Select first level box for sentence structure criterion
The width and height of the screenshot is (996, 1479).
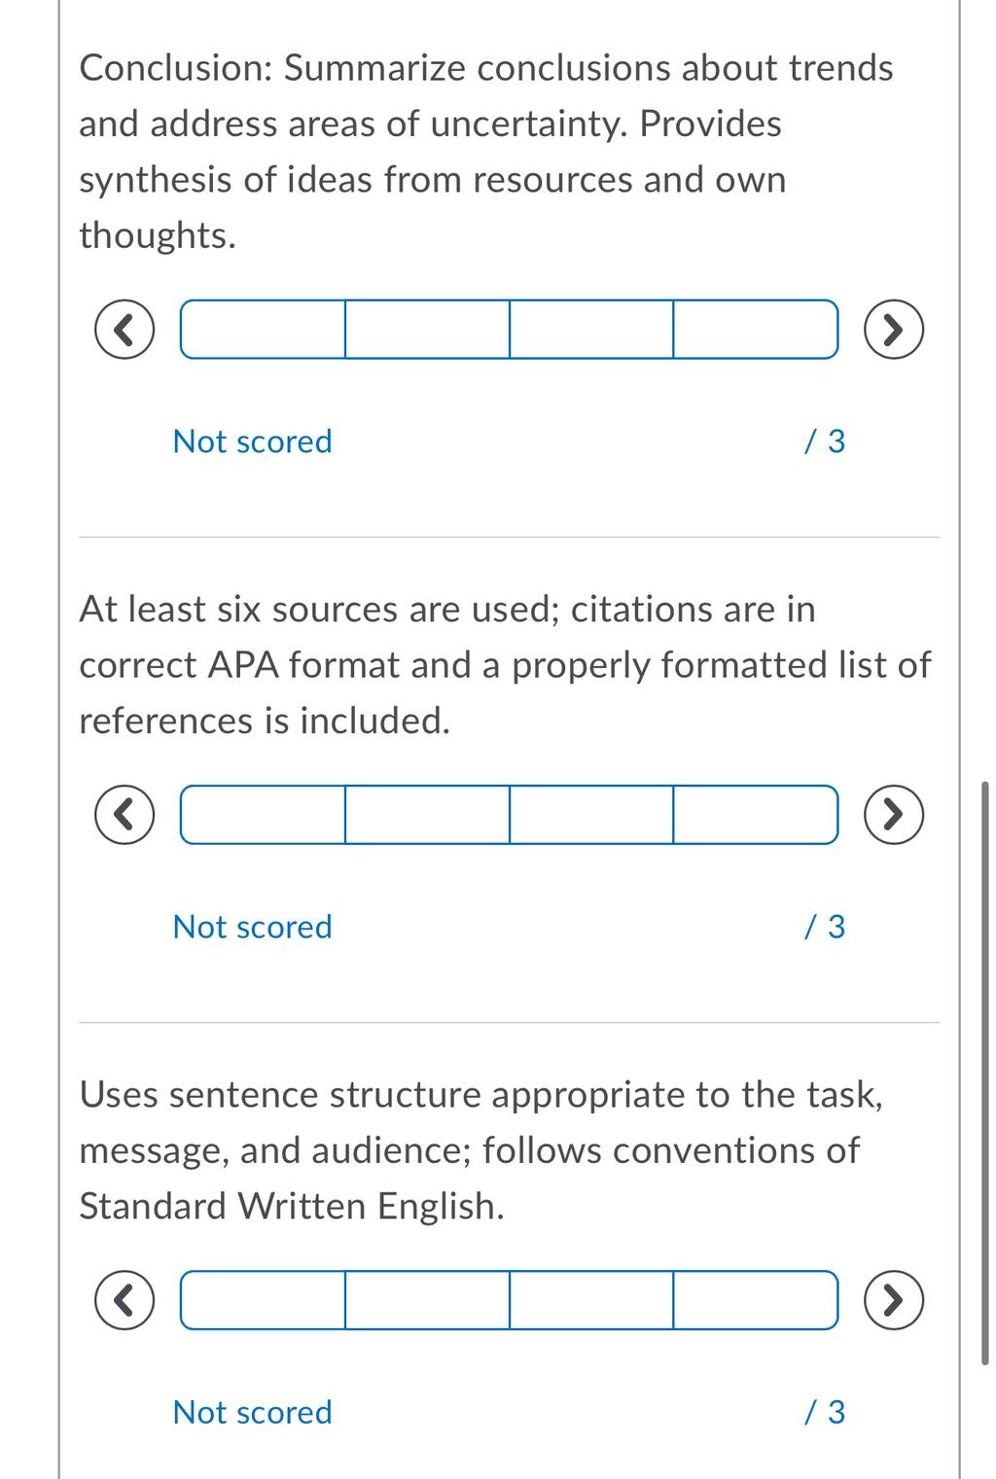click(x=263, y=1300)
